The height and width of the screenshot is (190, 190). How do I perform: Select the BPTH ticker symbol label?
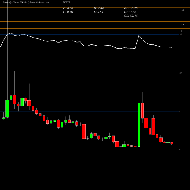point(66,2)
